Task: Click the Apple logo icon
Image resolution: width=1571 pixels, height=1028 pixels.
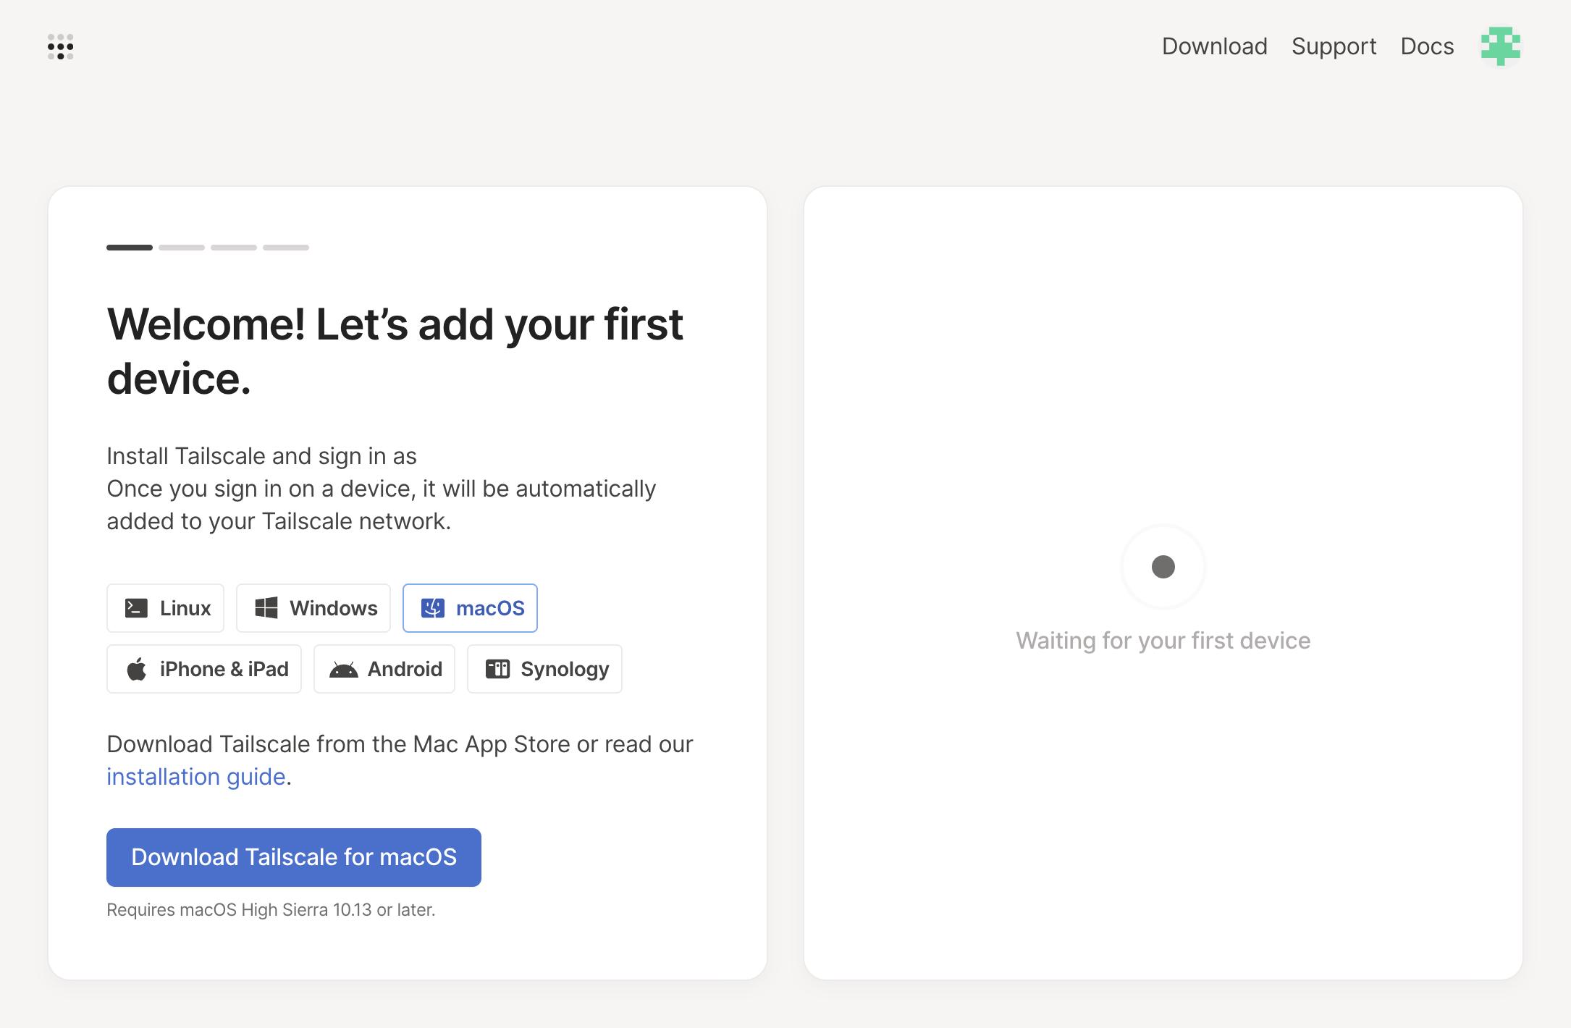Action: coord(136,669)
